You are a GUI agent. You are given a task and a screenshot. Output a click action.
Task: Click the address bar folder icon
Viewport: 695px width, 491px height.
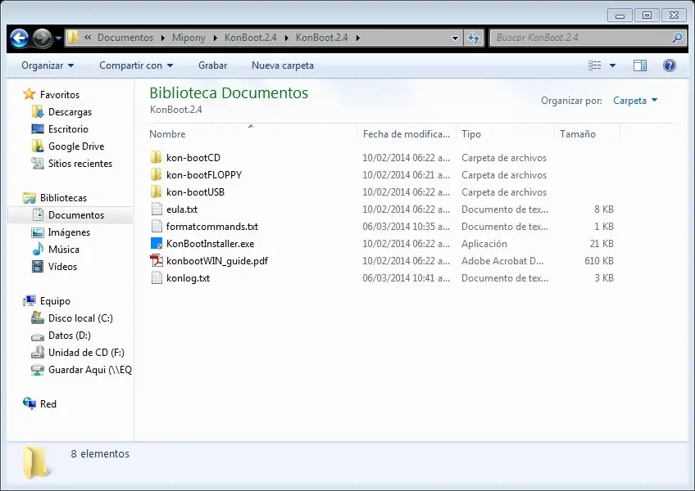pos(73,38)
